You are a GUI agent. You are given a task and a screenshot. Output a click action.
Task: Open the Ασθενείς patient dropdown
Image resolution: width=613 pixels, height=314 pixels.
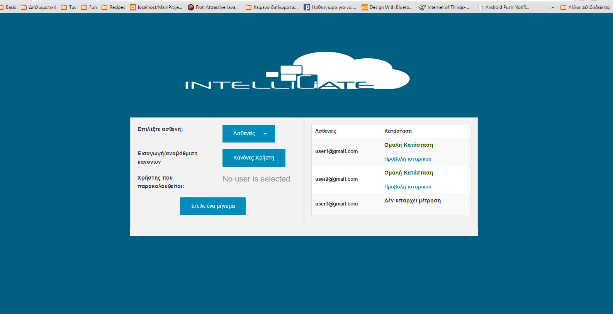point(248,134)
